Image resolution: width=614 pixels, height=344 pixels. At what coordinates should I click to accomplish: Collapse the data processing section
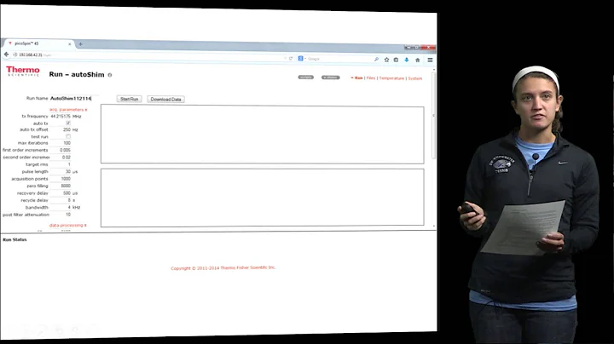pyautogui.click(x=67, y=225)
